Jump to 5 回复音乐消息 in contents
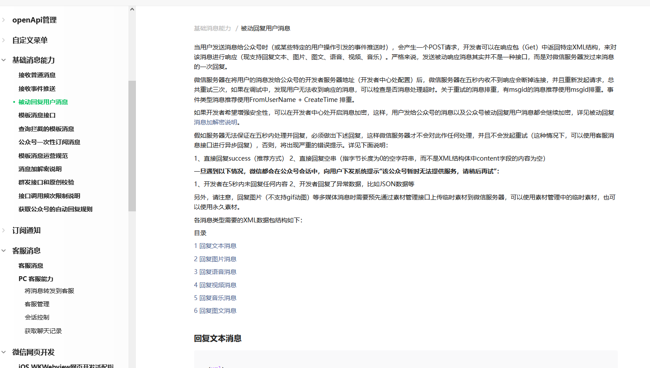The width and height of the screenshot is (650, 368). point(215,298)
